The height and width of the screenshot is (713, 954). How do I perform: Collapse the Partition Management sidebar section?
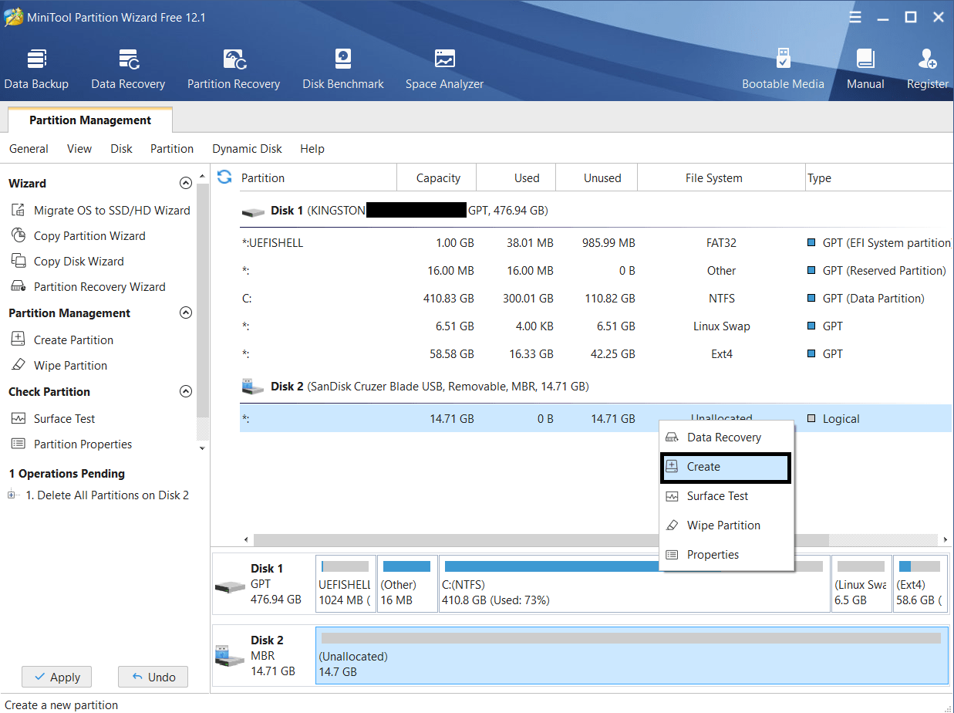[x=185, y=313]
